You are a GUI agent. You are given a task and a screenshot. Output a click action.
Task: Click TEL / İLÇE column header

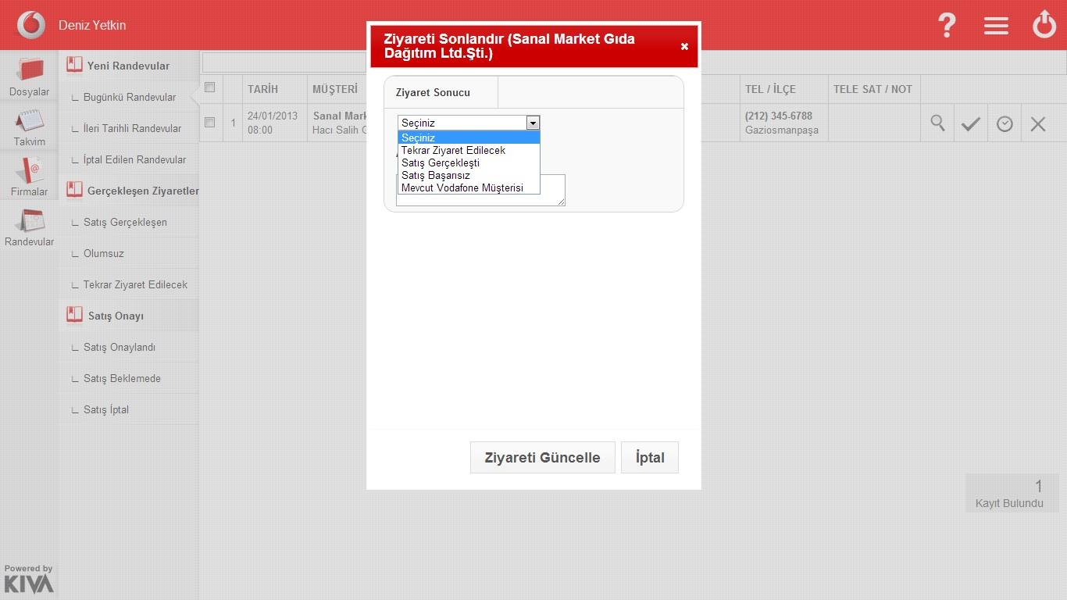(770, 89)
